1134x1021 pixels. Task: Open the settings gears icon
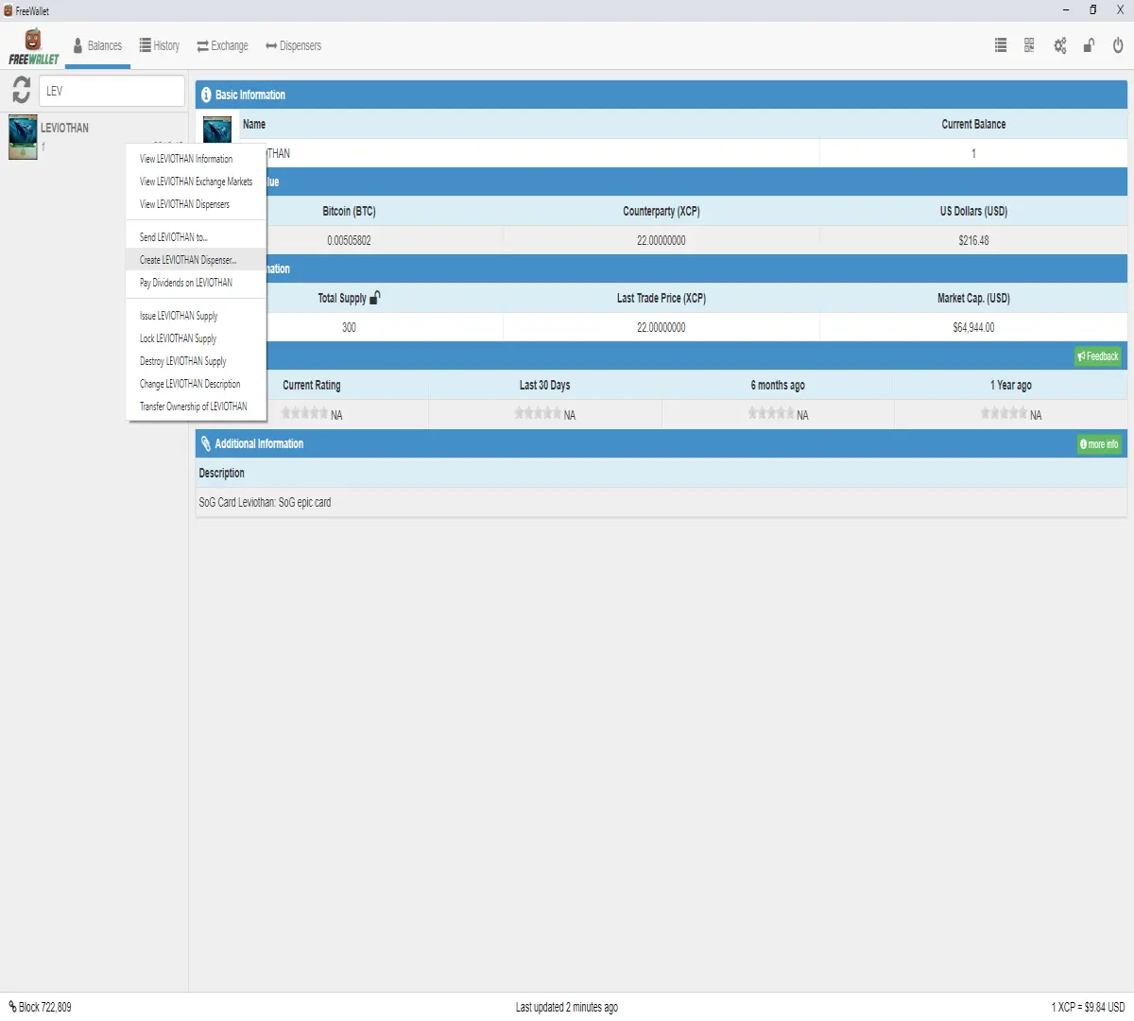[x=1060, y=45]
